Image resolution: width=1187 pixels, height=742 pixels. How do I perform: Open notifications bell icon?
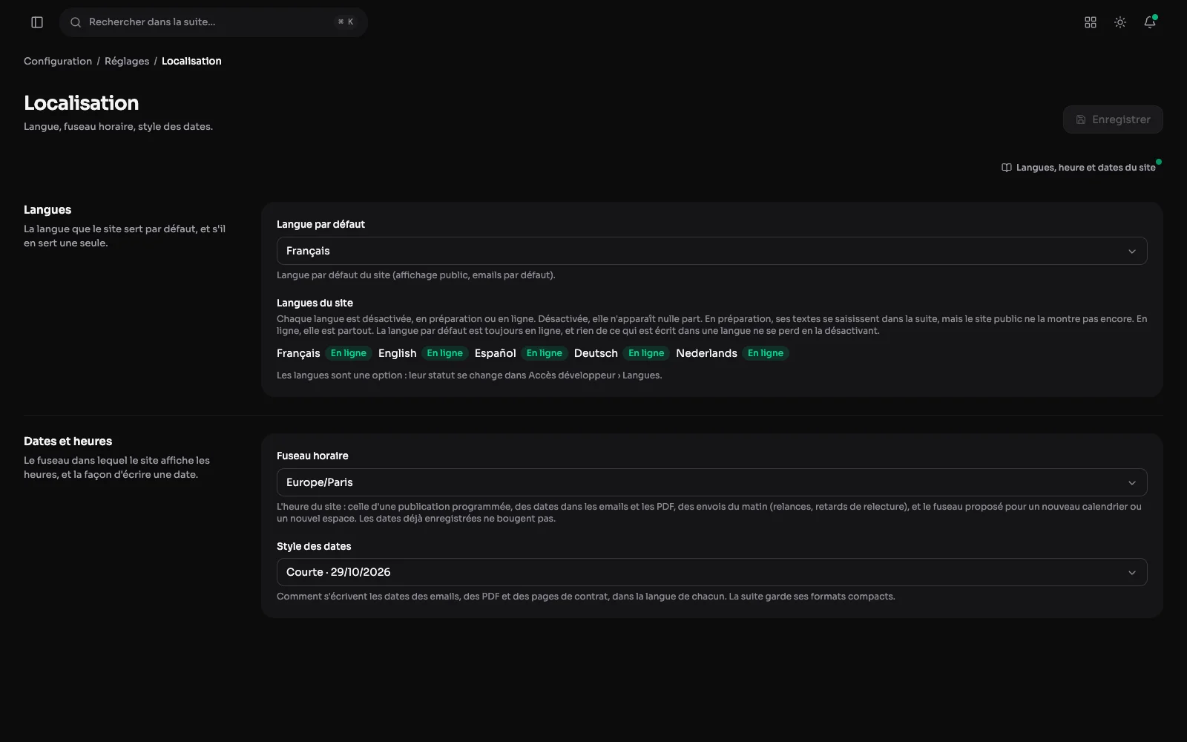pyautogui.click(x=1150, y=22)
